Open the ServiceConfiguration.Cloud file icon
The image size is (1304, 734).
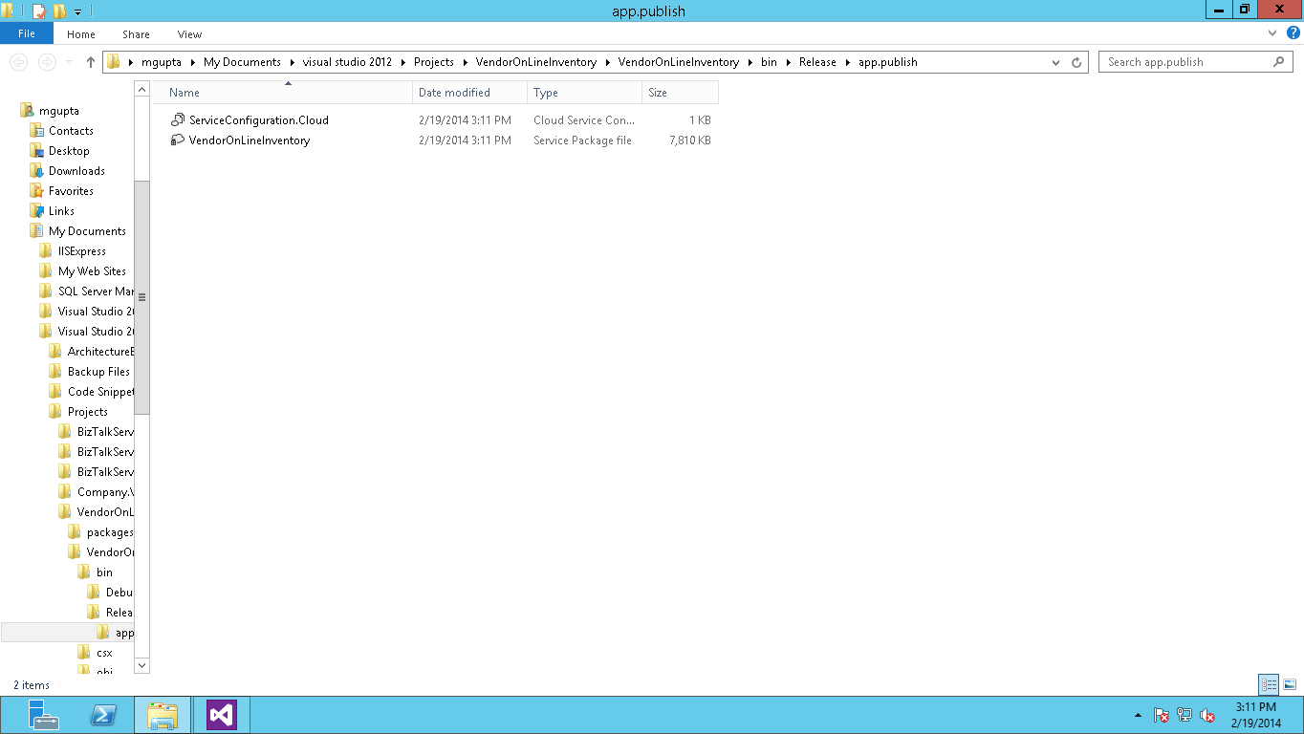click(x=177, y=120)
